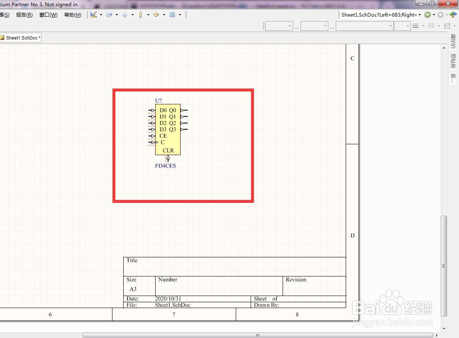Click the ellipsis button after first combo box
This screenshot has width=459, height=338.
pos(297,27)
